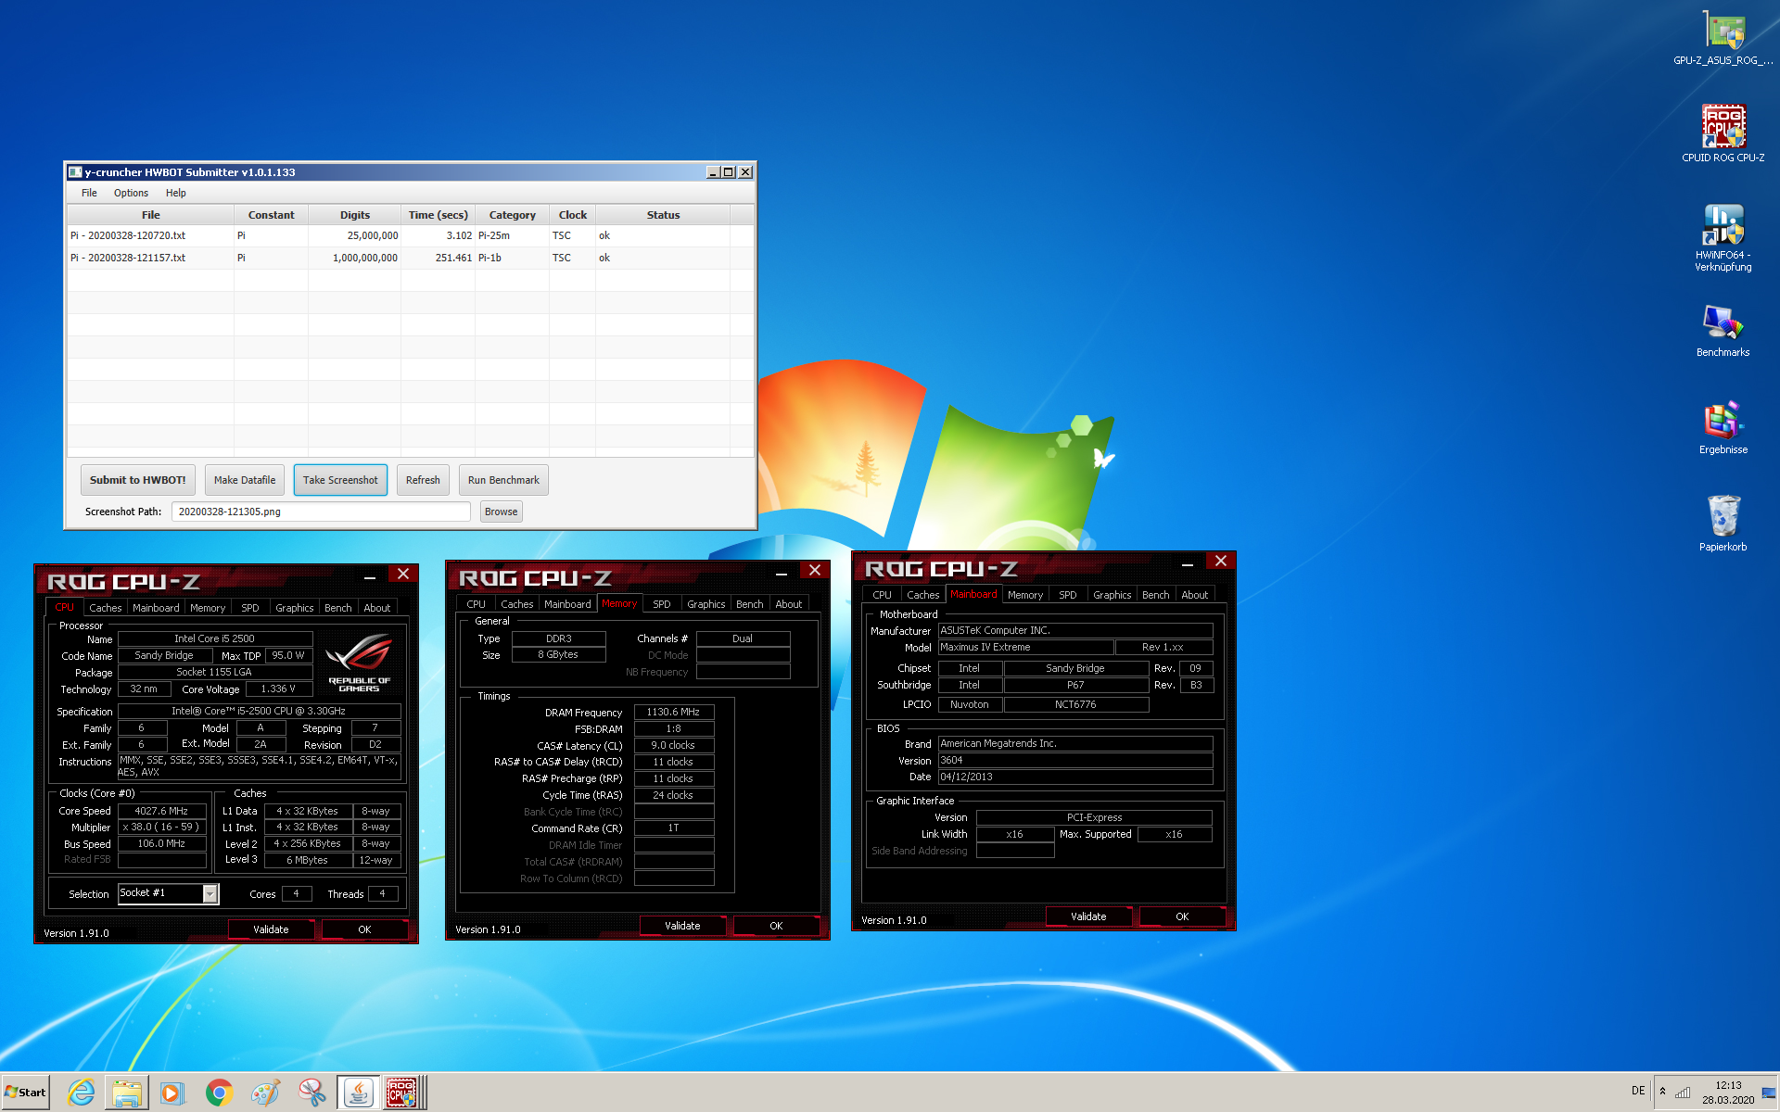Open HWiNFO64 Verknüpfung desktop shortcut
The image size is (1780, 1112).
1723,238
